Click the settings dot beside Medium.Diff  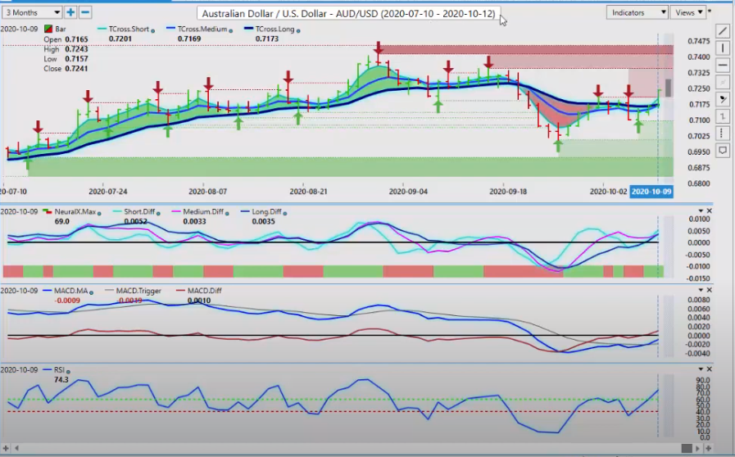[227, 213]
